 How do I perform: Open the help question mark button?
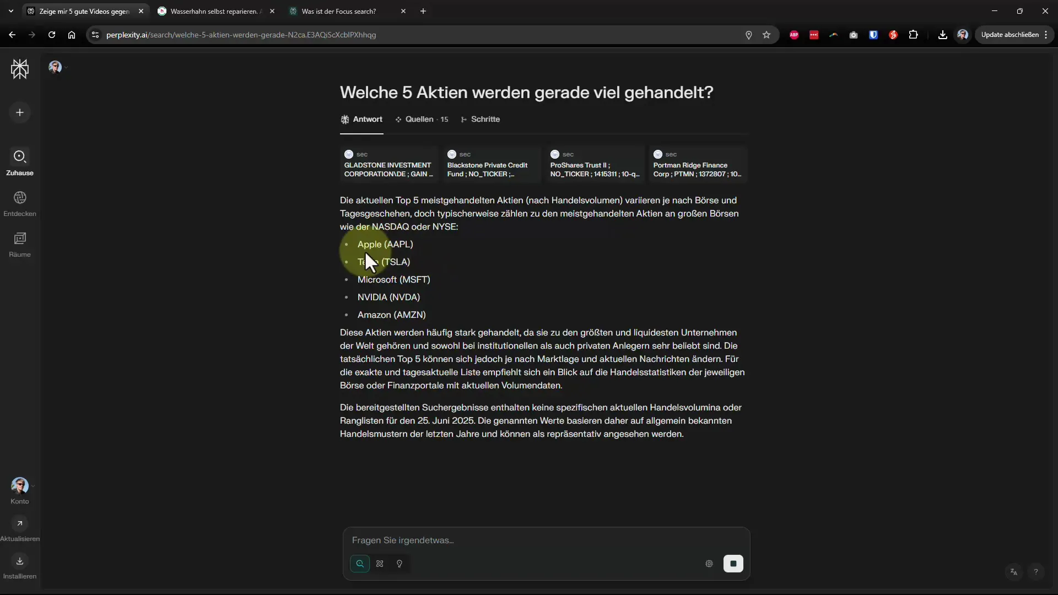tap(1036, 572)
